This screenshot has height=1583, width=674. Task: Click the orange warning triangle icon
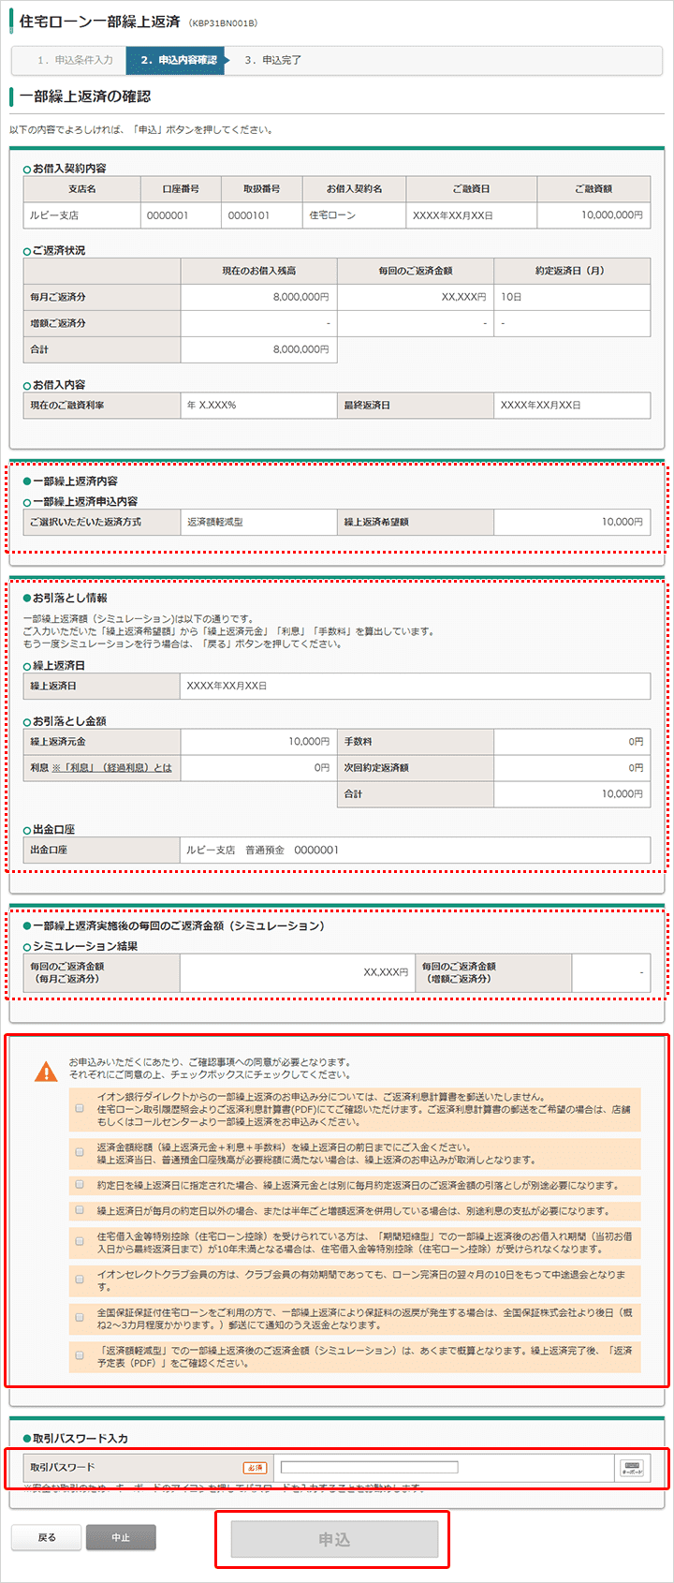point(45,1072)
